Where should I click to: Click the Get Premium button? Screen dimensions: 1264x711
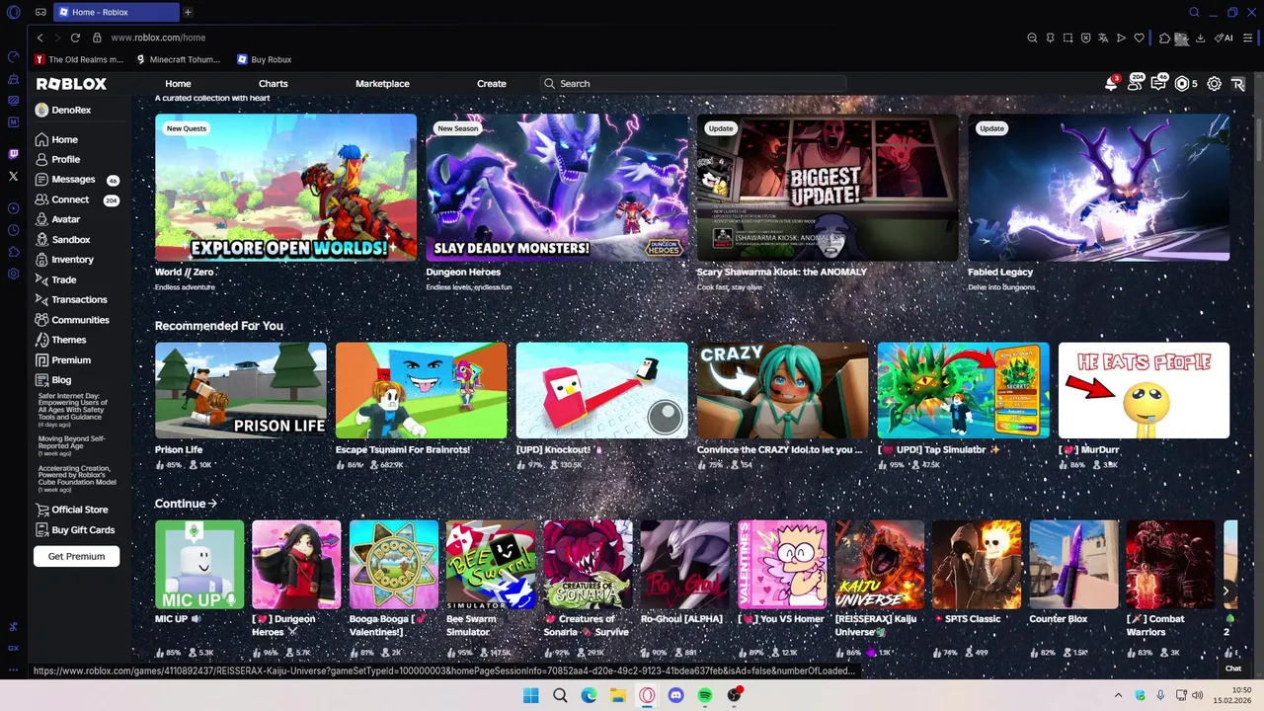[x=76, y=556]
